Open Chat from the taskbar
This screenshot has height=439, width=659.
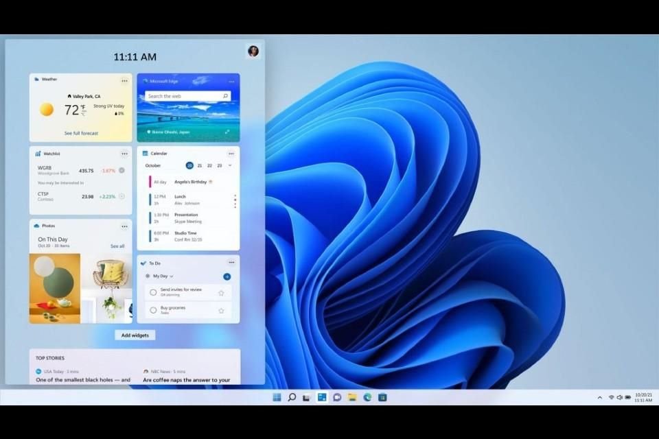336,397
